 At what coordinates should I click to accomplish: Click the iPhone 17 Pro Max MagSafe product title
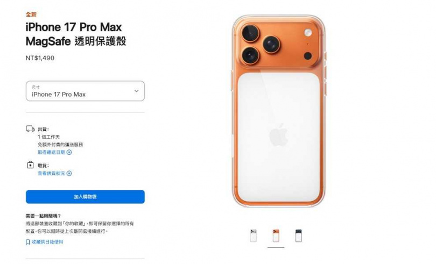76,34
